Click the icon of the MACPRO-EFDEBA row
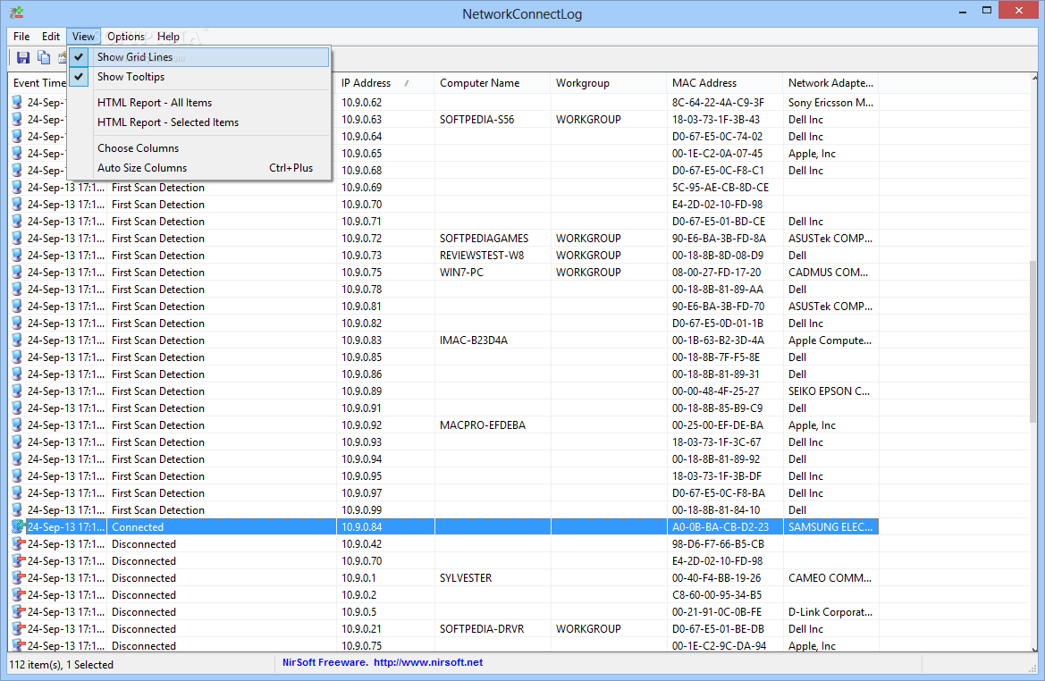The height and width of the screenshot is (681, 1045). 17,425
